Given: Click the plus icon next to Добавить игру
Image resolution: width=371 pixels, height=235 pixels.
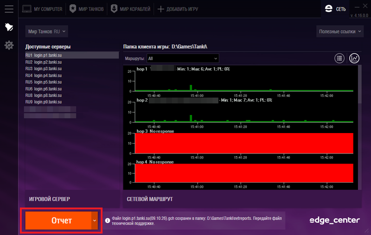Looking at the screenshot, I should coord(160,9).
